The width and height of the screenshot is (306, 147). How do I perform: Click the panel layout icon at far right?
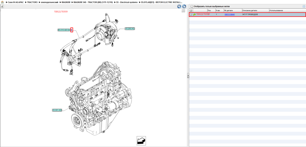point(304,6)
